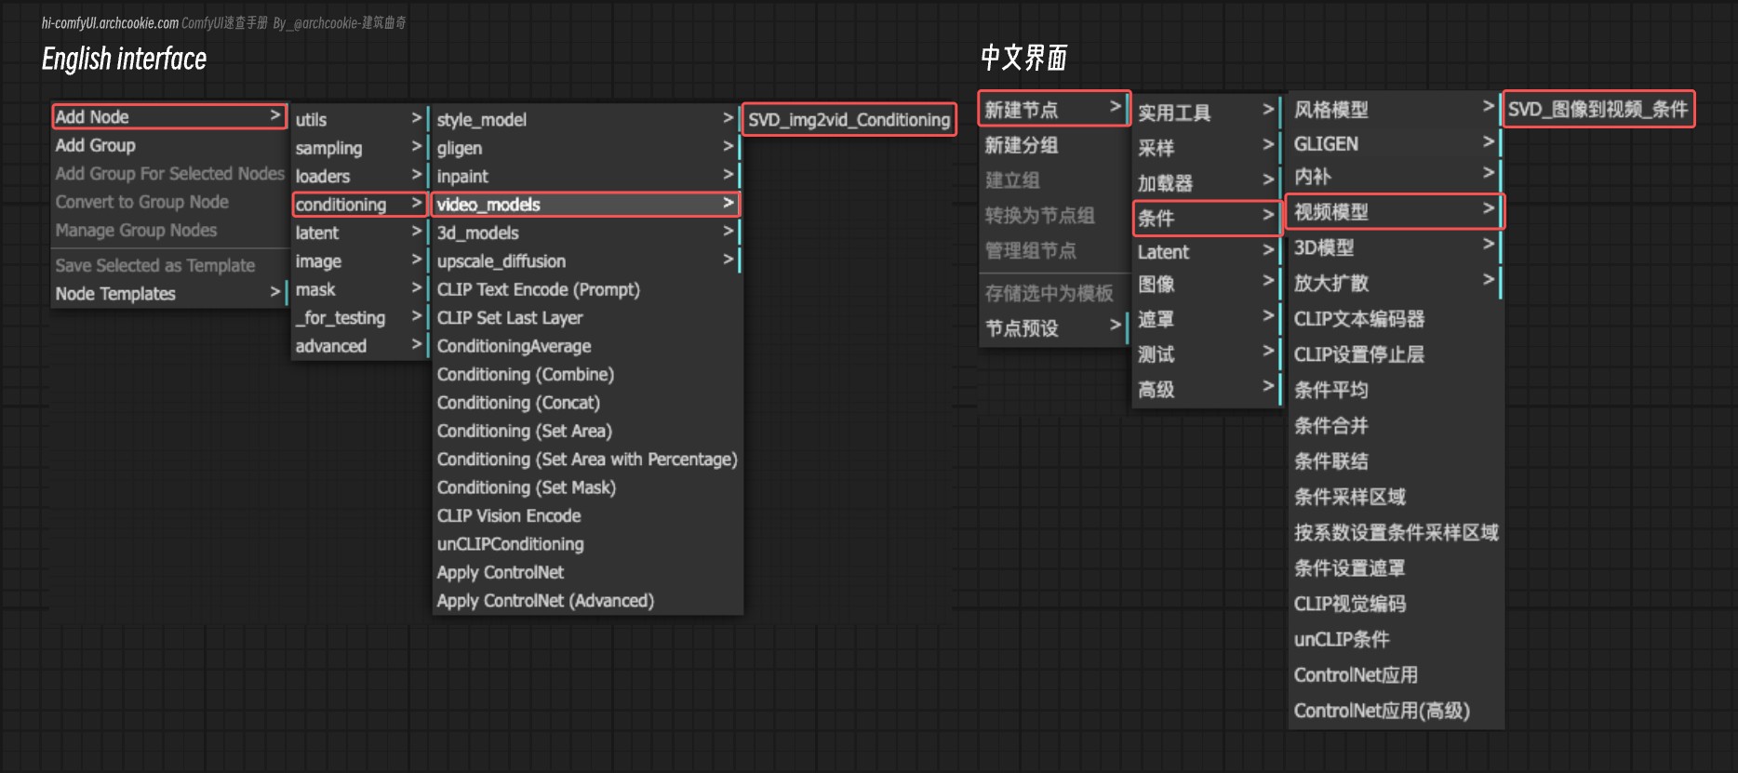The height and width of the screenshot is (773, 1738).
Task: Open the video_models submenu
Action: [587, 205]
